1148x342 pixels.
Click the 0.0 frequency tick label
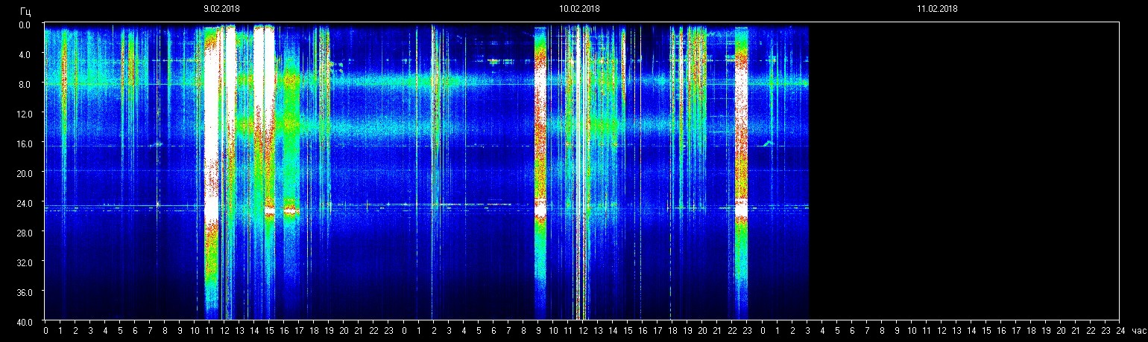[24, 25]
